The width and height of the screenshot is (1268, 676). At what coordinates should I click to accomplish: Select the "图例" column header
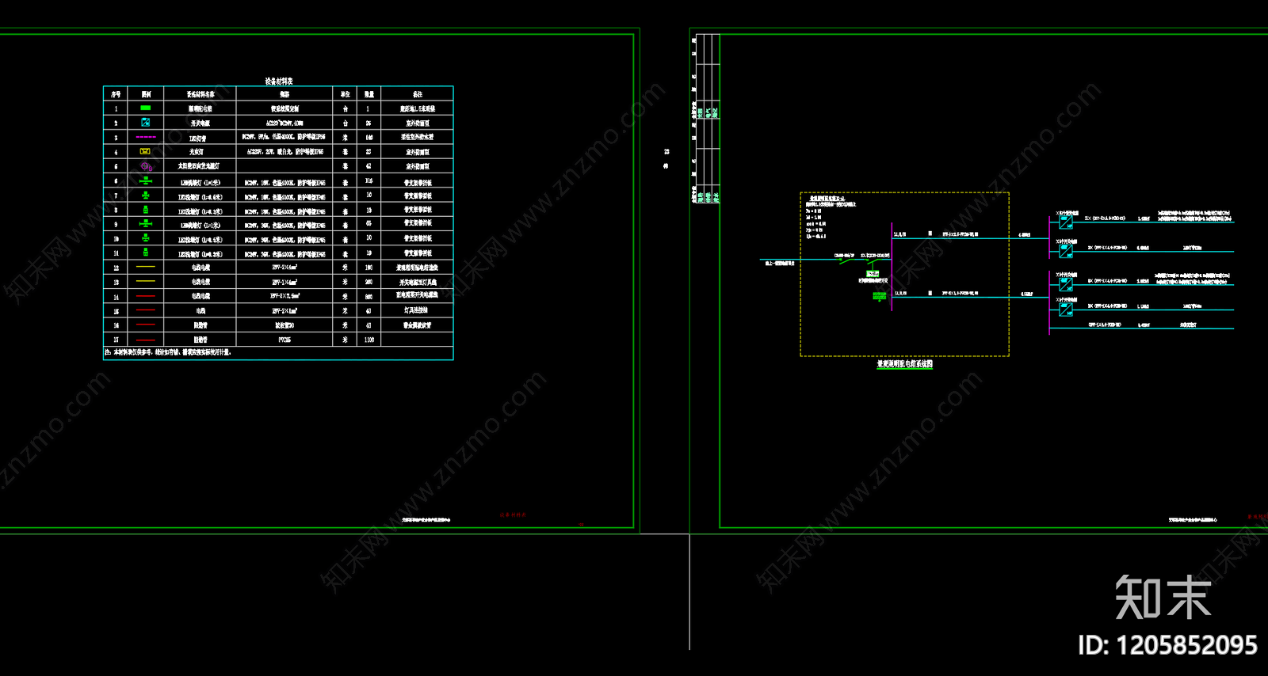(146, 94)
